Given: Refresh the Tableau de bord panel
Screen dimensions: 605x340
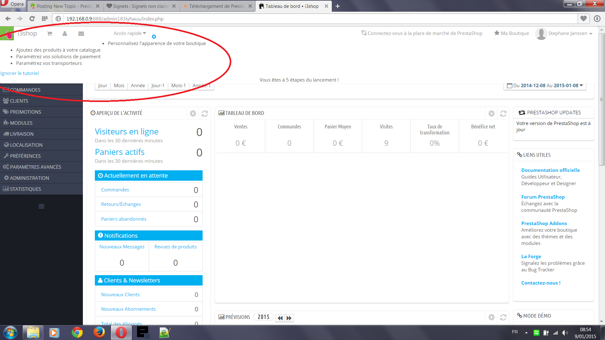Looking at the screenshot, I should pos(503,113).
